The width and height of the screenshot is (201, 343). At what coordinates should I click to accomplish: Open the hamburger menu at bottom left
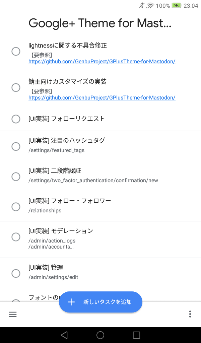tap(13, 314)
